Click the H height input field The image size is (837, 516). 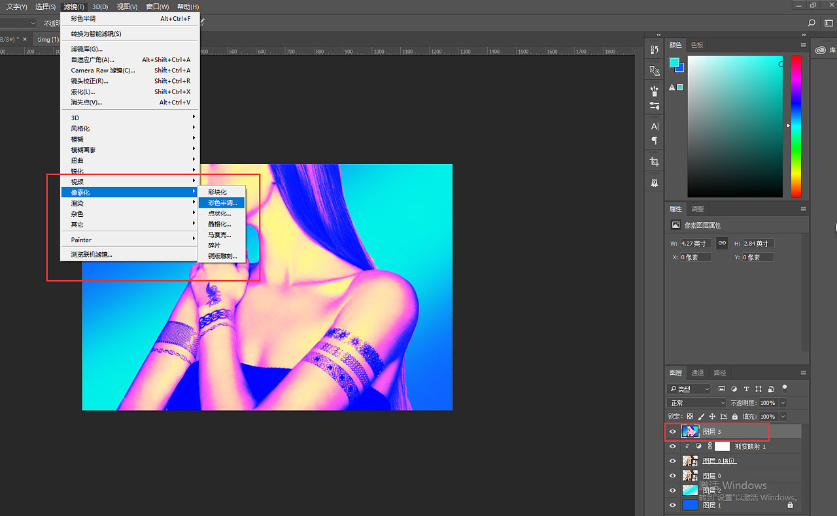click(x=758, y=243)
